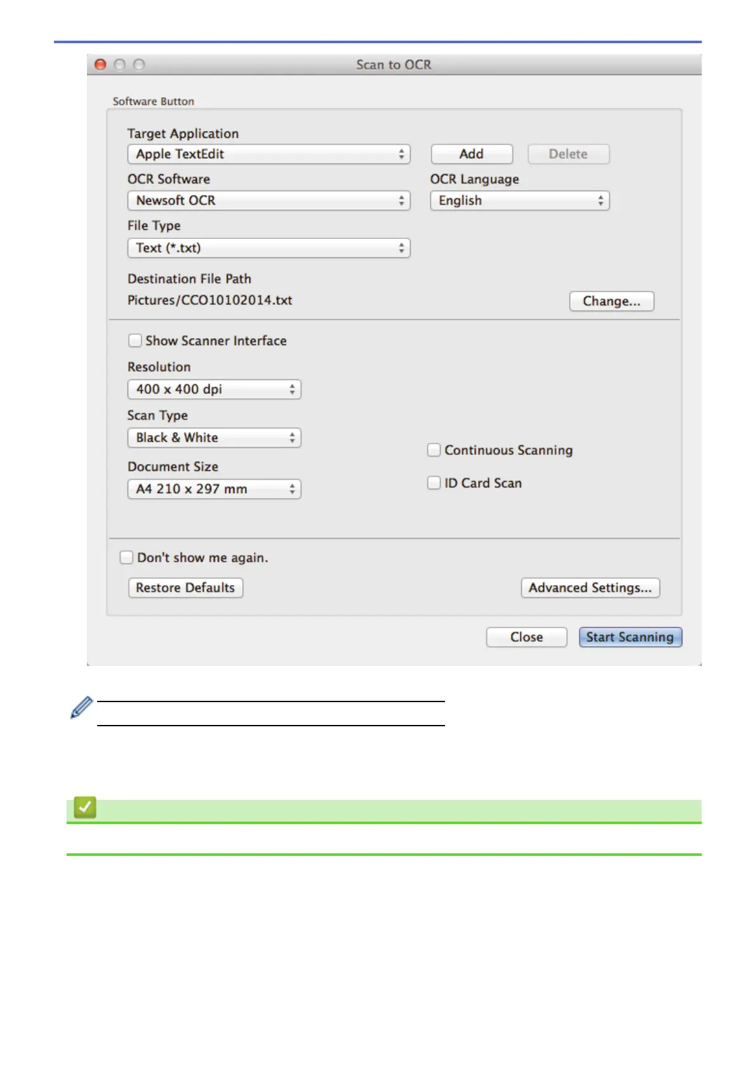Viewport: 756px width, 1070px height.
Task: Open Advanced Settings dialog
Action: 590,588
